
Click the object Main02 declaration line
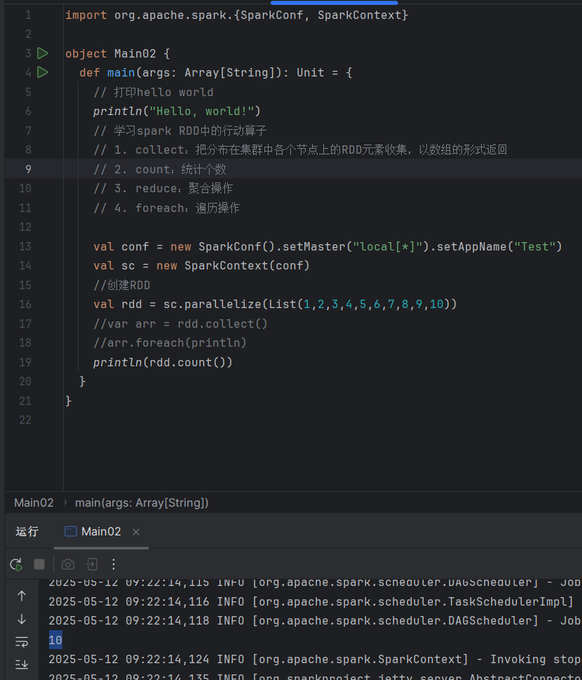pyautogui.click(x=118, y=53)
